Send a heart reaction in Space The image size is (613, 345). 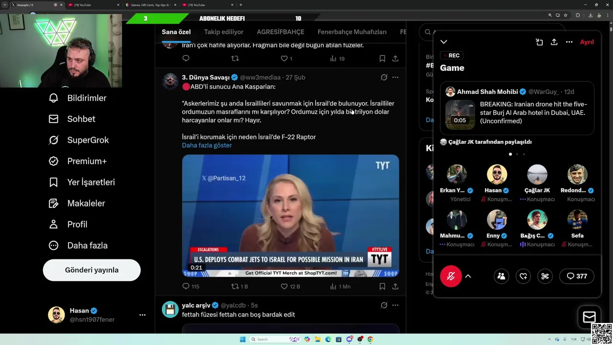523,276
